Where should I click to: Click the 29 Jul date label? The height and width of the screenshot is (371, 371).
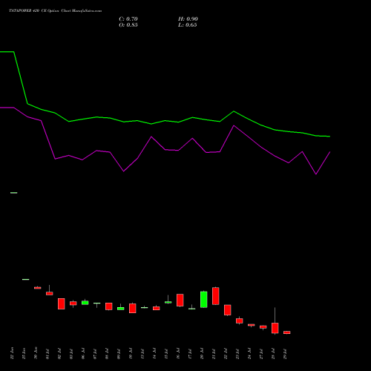285,354
